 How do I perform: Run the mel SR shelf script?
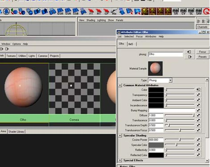click(176, 12)
